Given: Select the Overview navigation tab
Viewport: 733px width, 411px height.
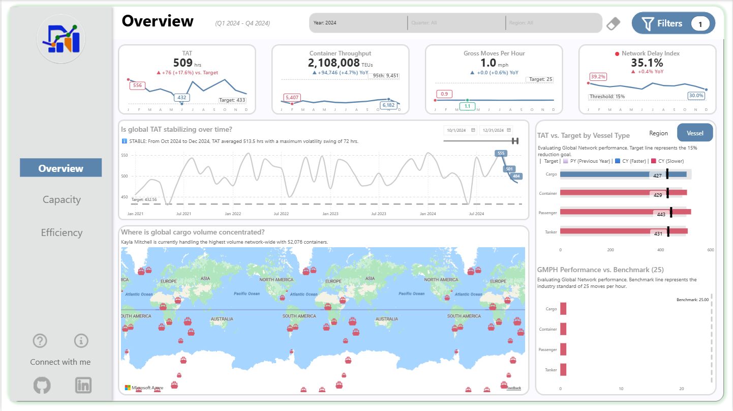Looking at the screenshot, I should tap(60, 168).
